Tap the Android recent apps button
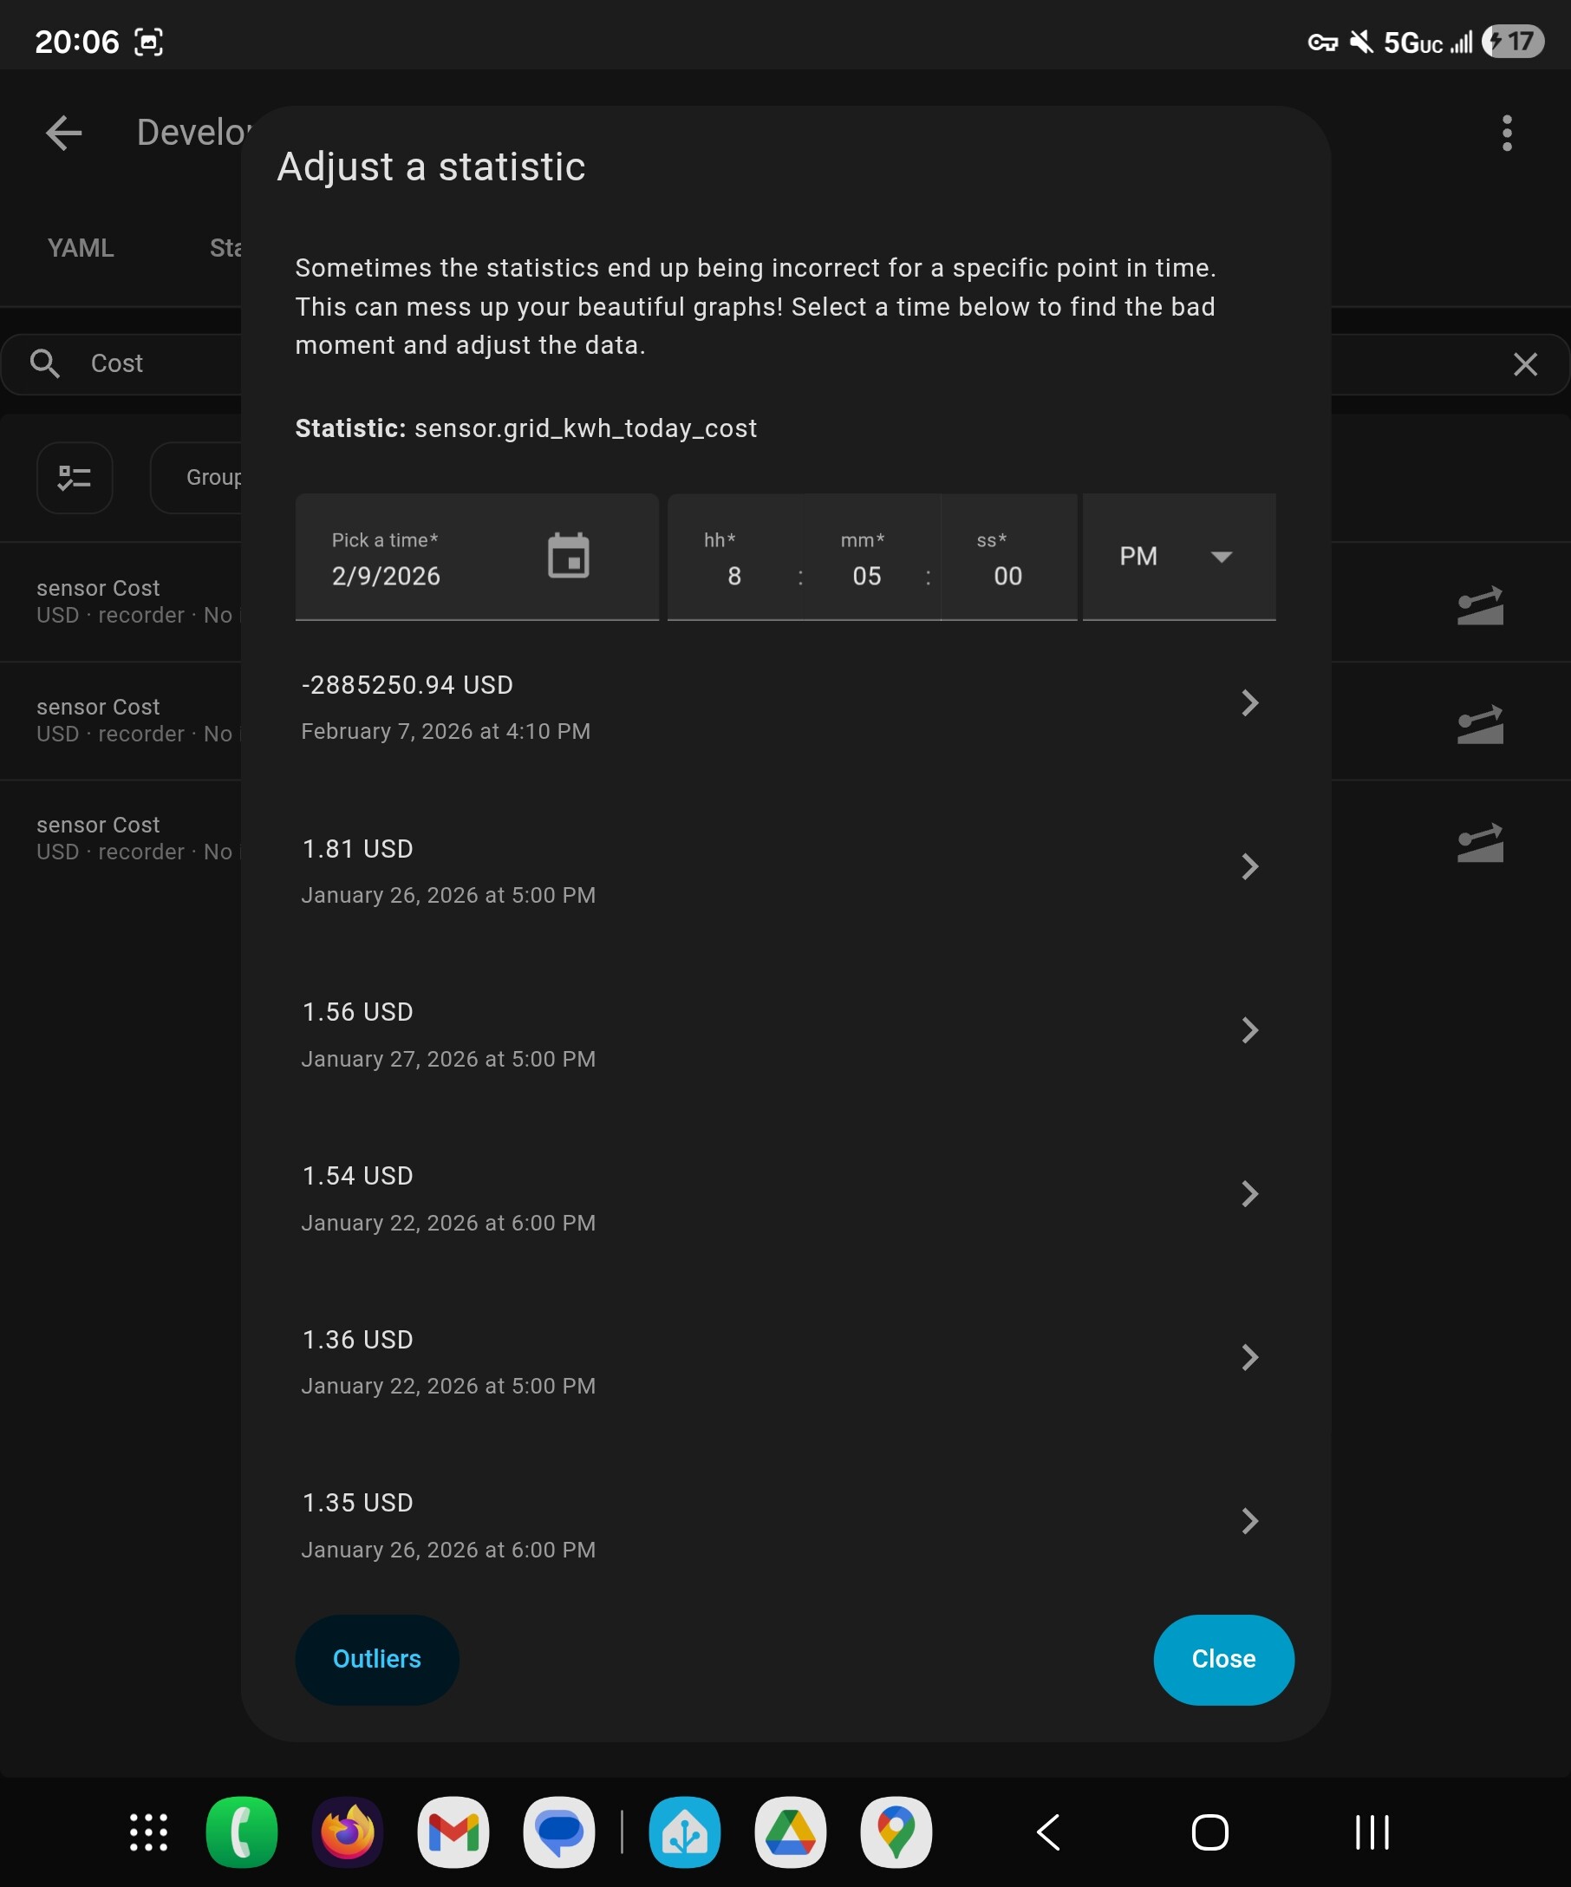This screenshot has width=1571, height=1887. coord(1372,1832)
